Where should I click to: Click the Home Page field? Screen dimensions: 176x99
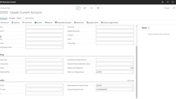point(115,43)
